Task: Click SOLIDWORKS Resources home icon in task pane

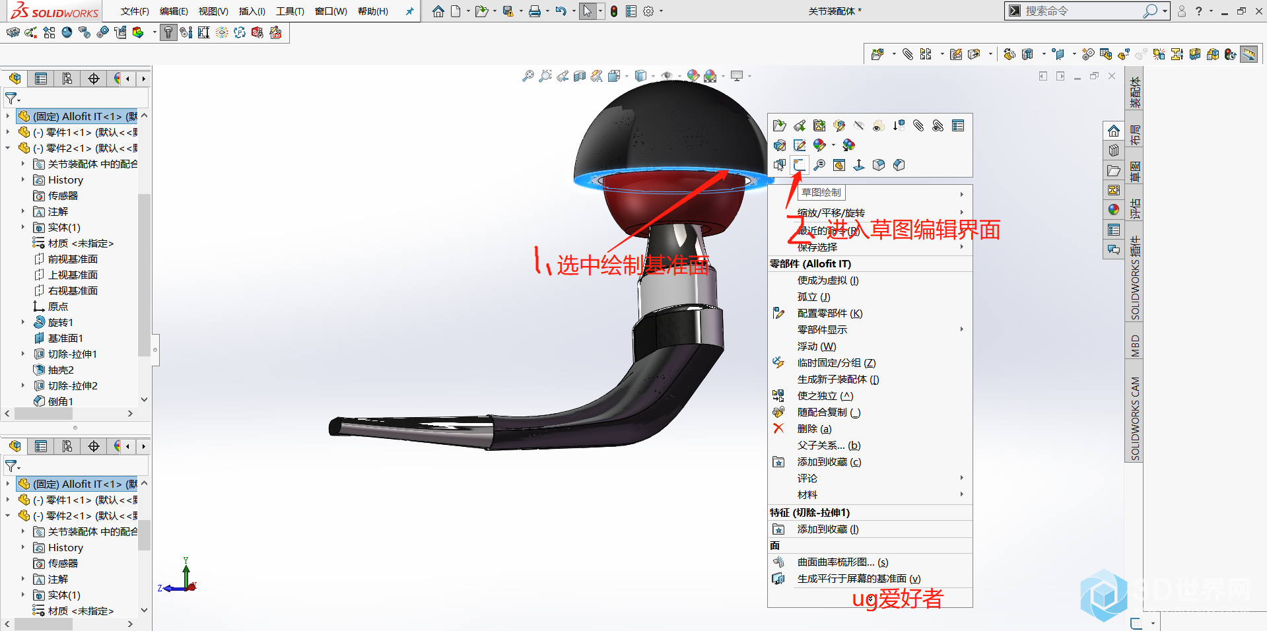Action: pos(1114,131)
